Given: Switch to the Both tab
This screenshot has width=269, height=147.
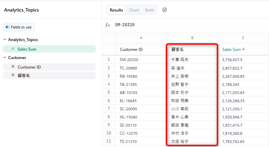Looking at the screenshot, I should click(149, 10).
